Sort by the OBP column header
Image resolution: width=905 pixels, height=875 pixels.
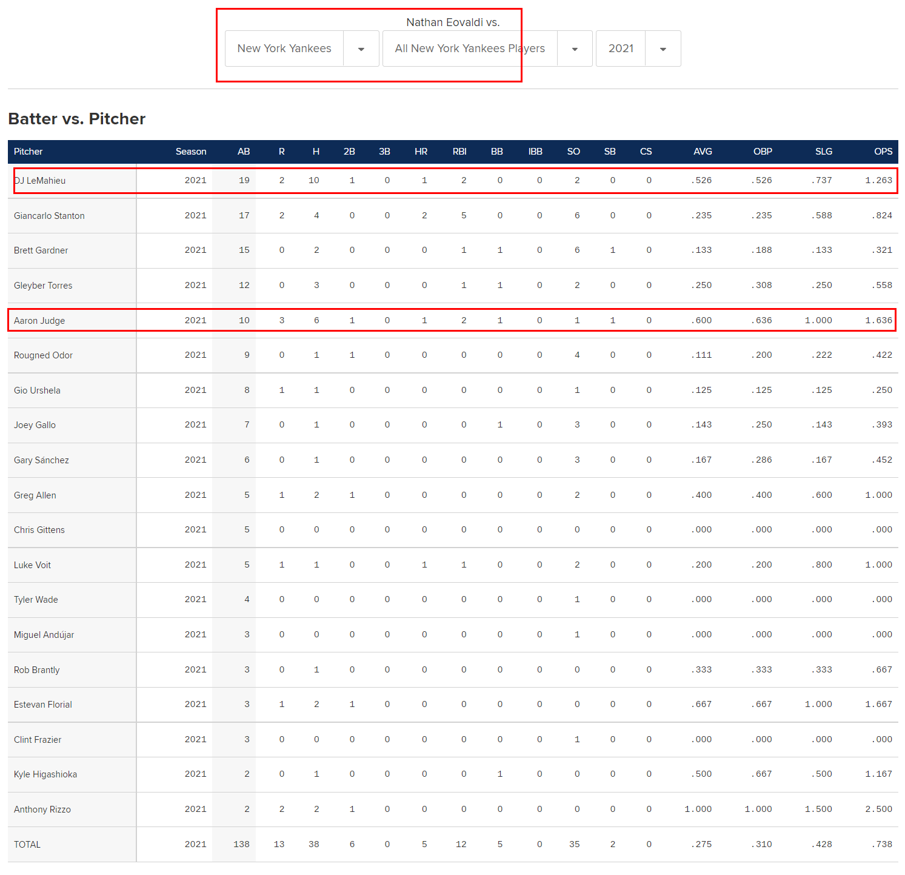[x=763, y=152]
